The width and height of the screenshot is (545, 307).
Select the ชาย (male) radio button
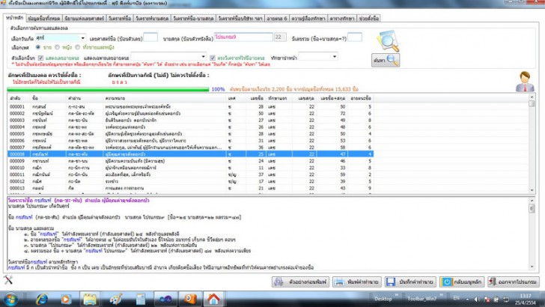[38, 47]
